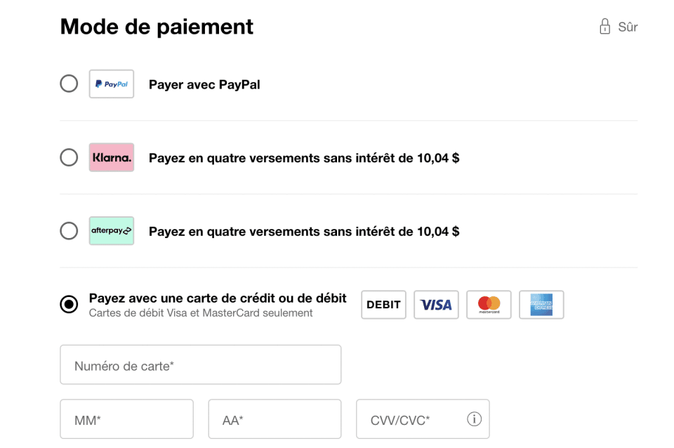Click the secure lock icon

pos(604,27)
